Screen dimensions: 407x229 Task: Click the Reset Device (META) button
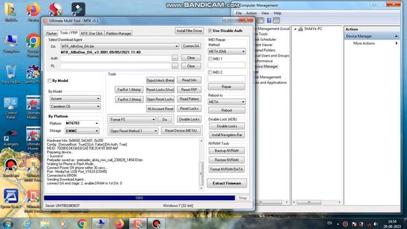point(181,131)
